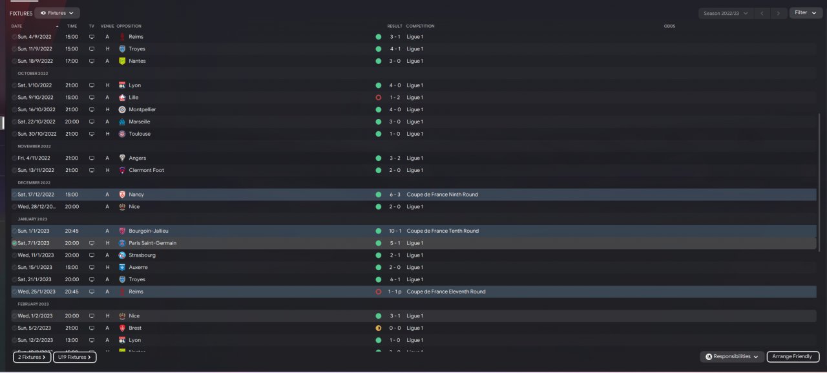Toggle selection circle for Troyes 11/9/2022 fixture
Screen dimensions: 827x373
[14, 49]
